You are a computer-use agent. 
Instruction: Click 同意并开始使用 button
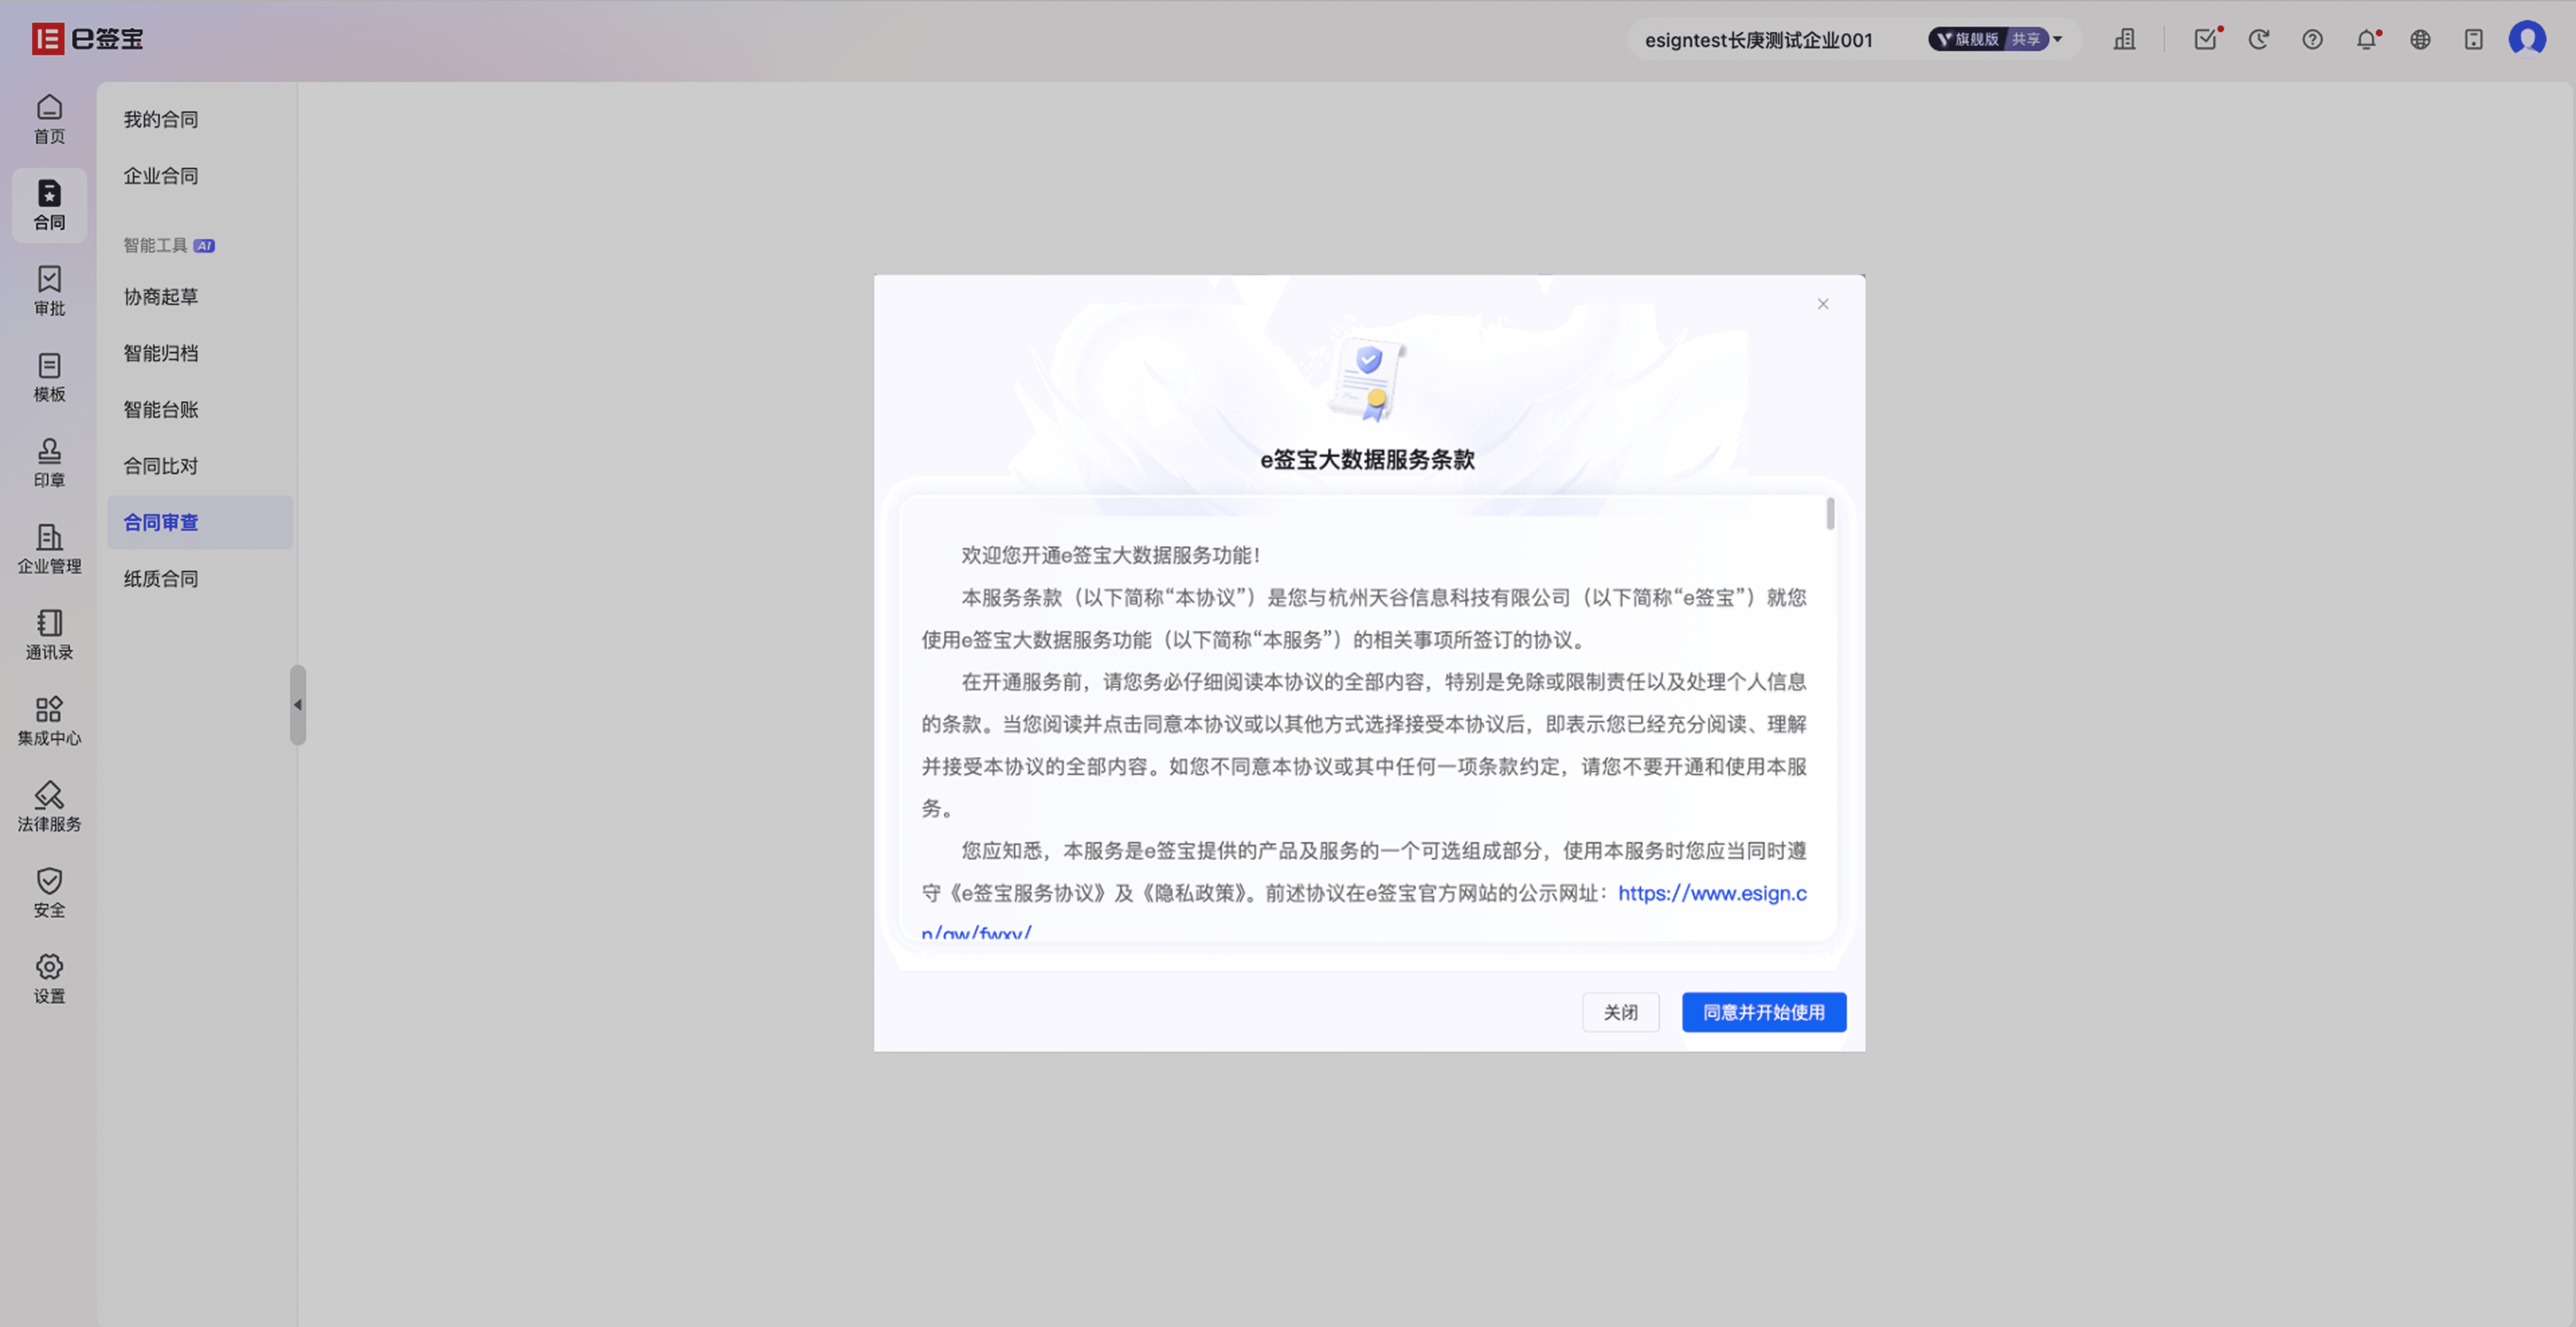(1764, 1012)
